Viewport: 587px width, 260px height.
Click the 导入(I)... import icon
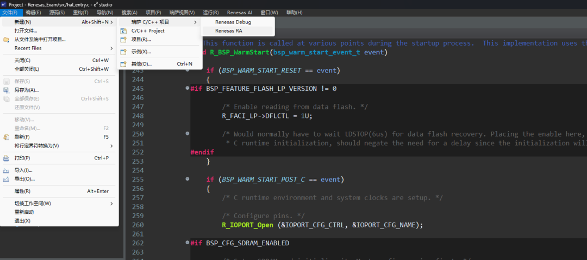[7, 170]
